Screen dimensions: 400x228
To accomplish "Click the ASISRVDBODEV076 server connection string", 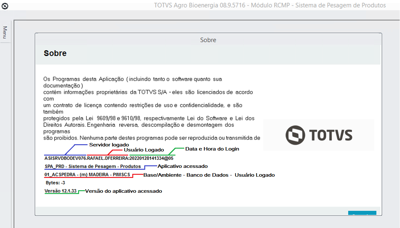I will 109,158.
